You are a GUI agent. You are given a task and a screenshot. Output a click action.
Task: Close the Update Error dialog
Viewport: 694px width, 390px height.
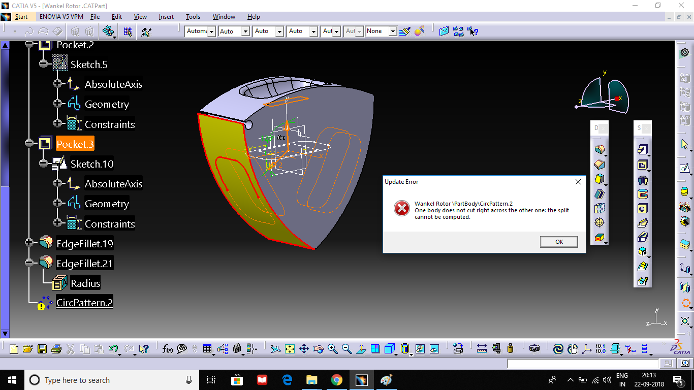578,182
